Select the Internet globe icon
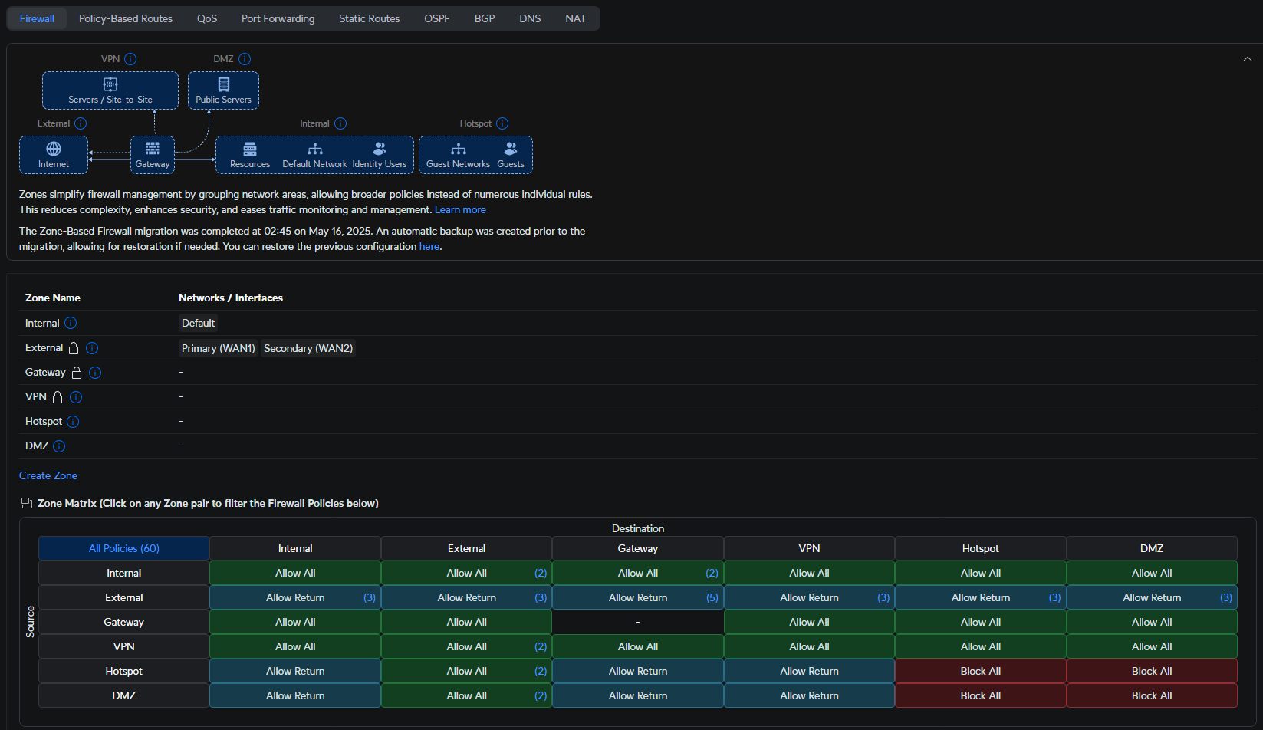Image resolution: width=1263 pixels, height=730 pixels. tap(54, 149)
